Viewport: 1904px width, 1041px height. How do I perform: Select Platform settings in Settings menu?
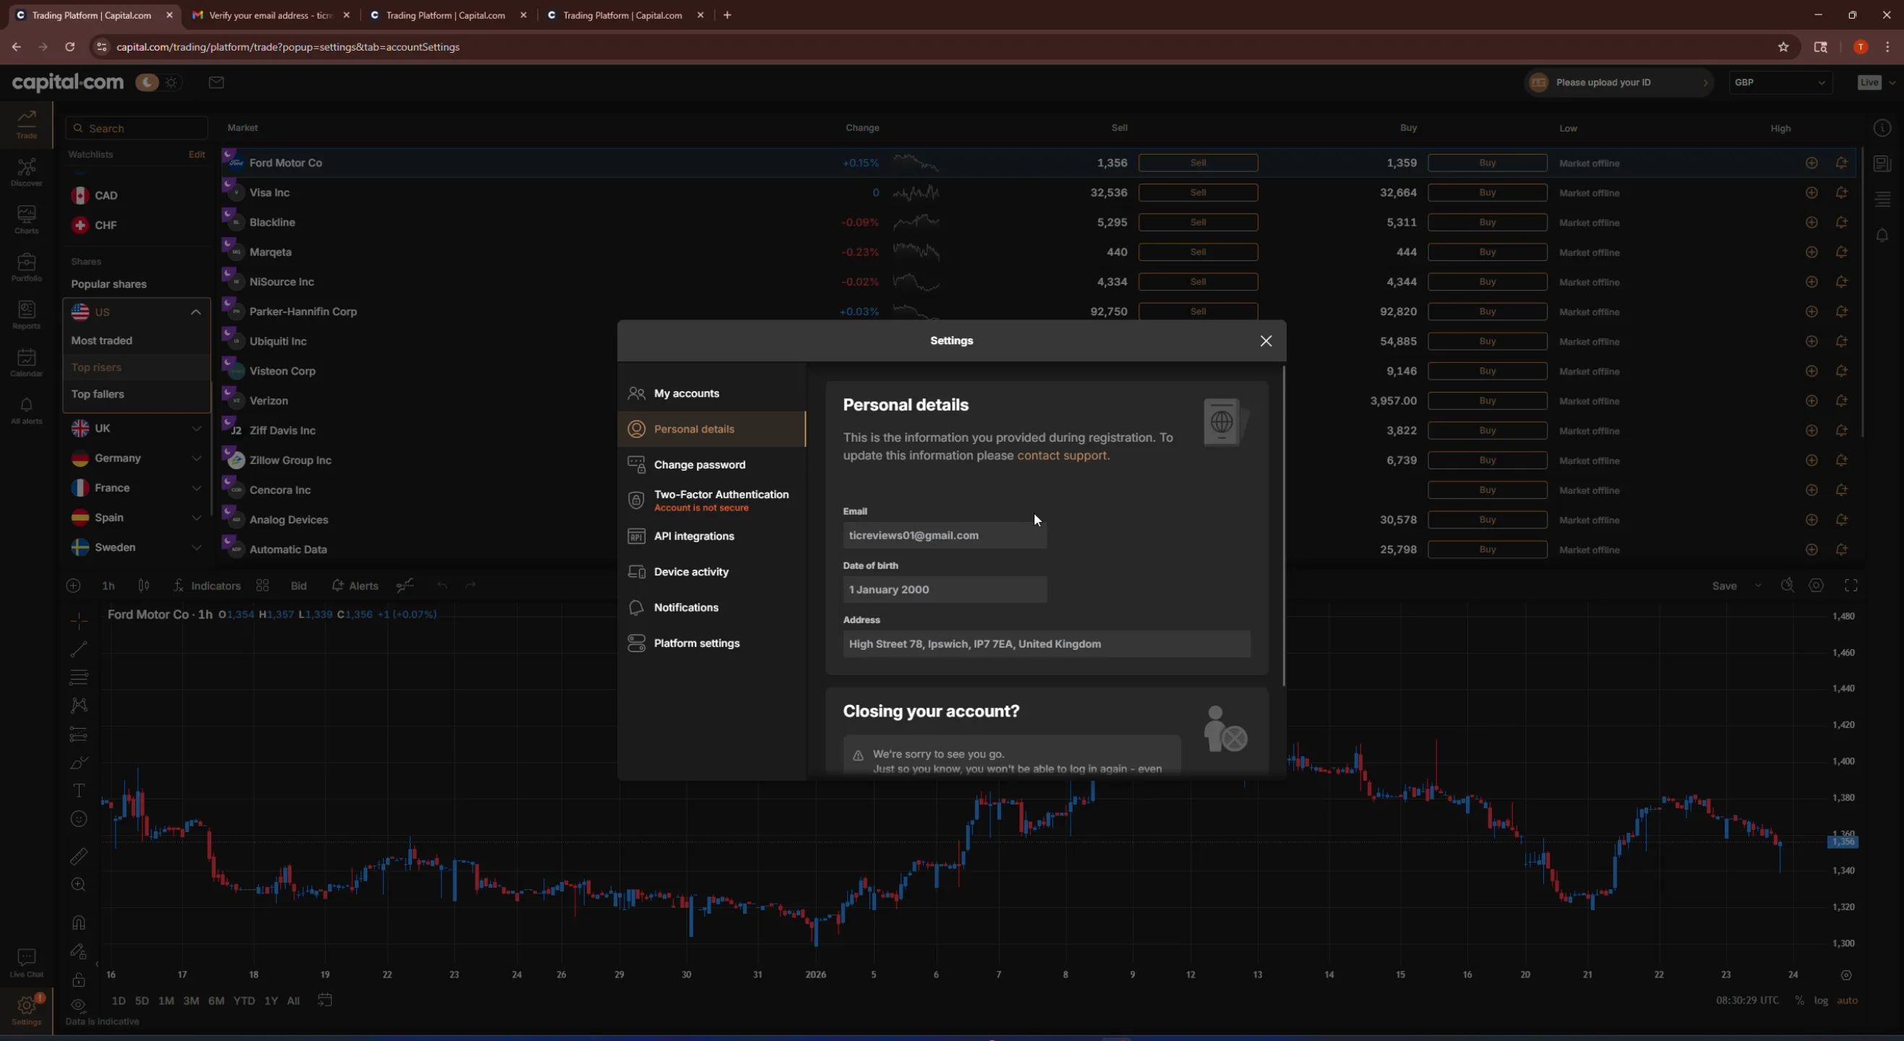pyautogui.click(x=696, y=643)
